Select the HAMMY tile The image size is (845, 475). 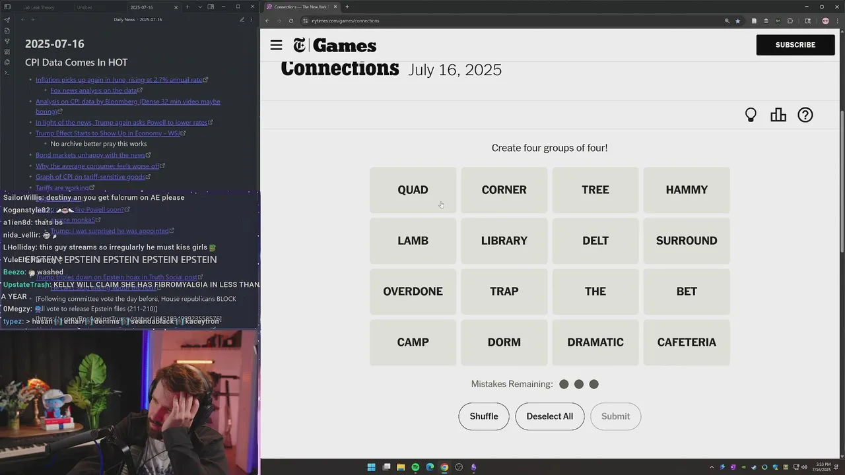[x=687, y=190]
